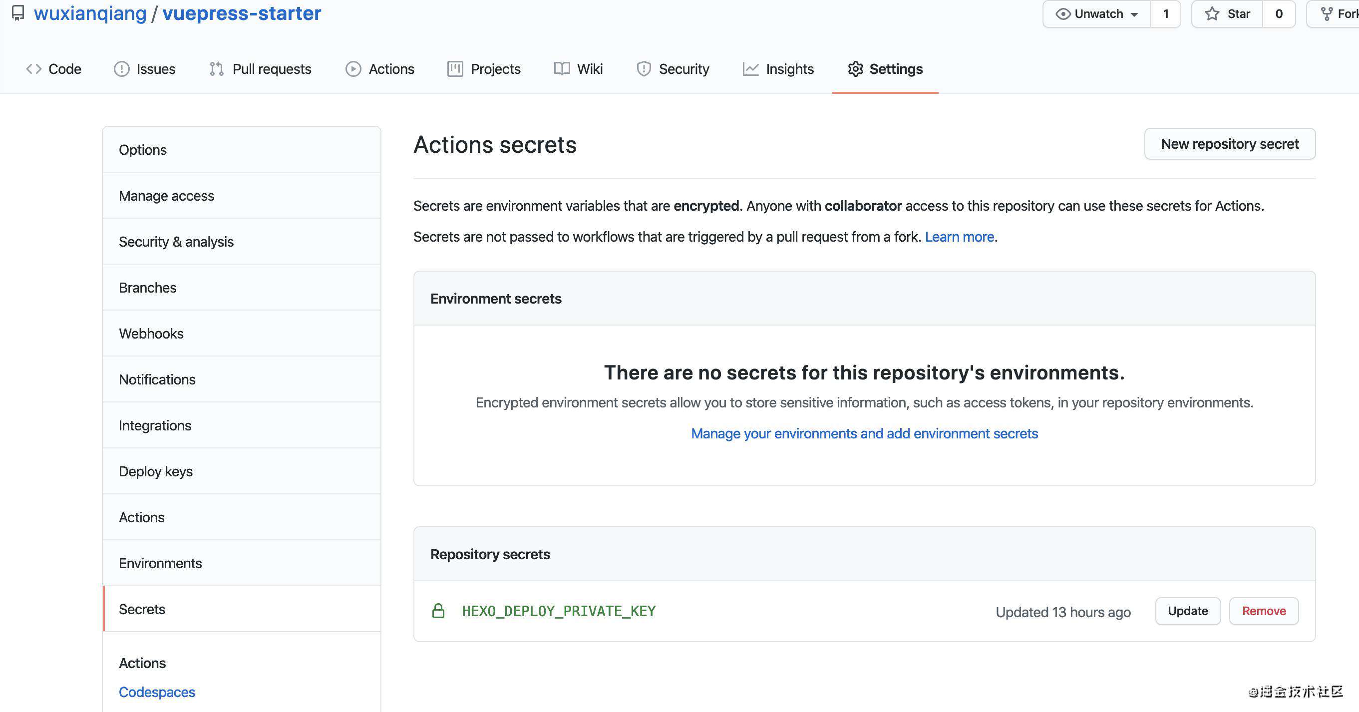Open Manage your environments and add environment secrets link
This screenshot has height=712, width=1359.
(864, 433)
